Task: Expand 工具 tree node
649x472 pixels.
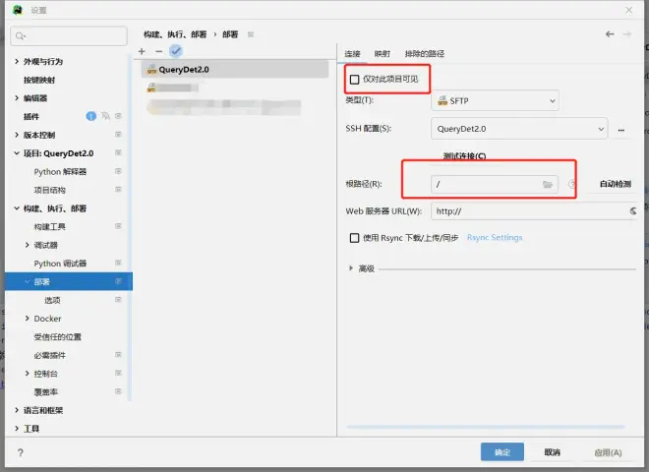Action: click(17, 428)
